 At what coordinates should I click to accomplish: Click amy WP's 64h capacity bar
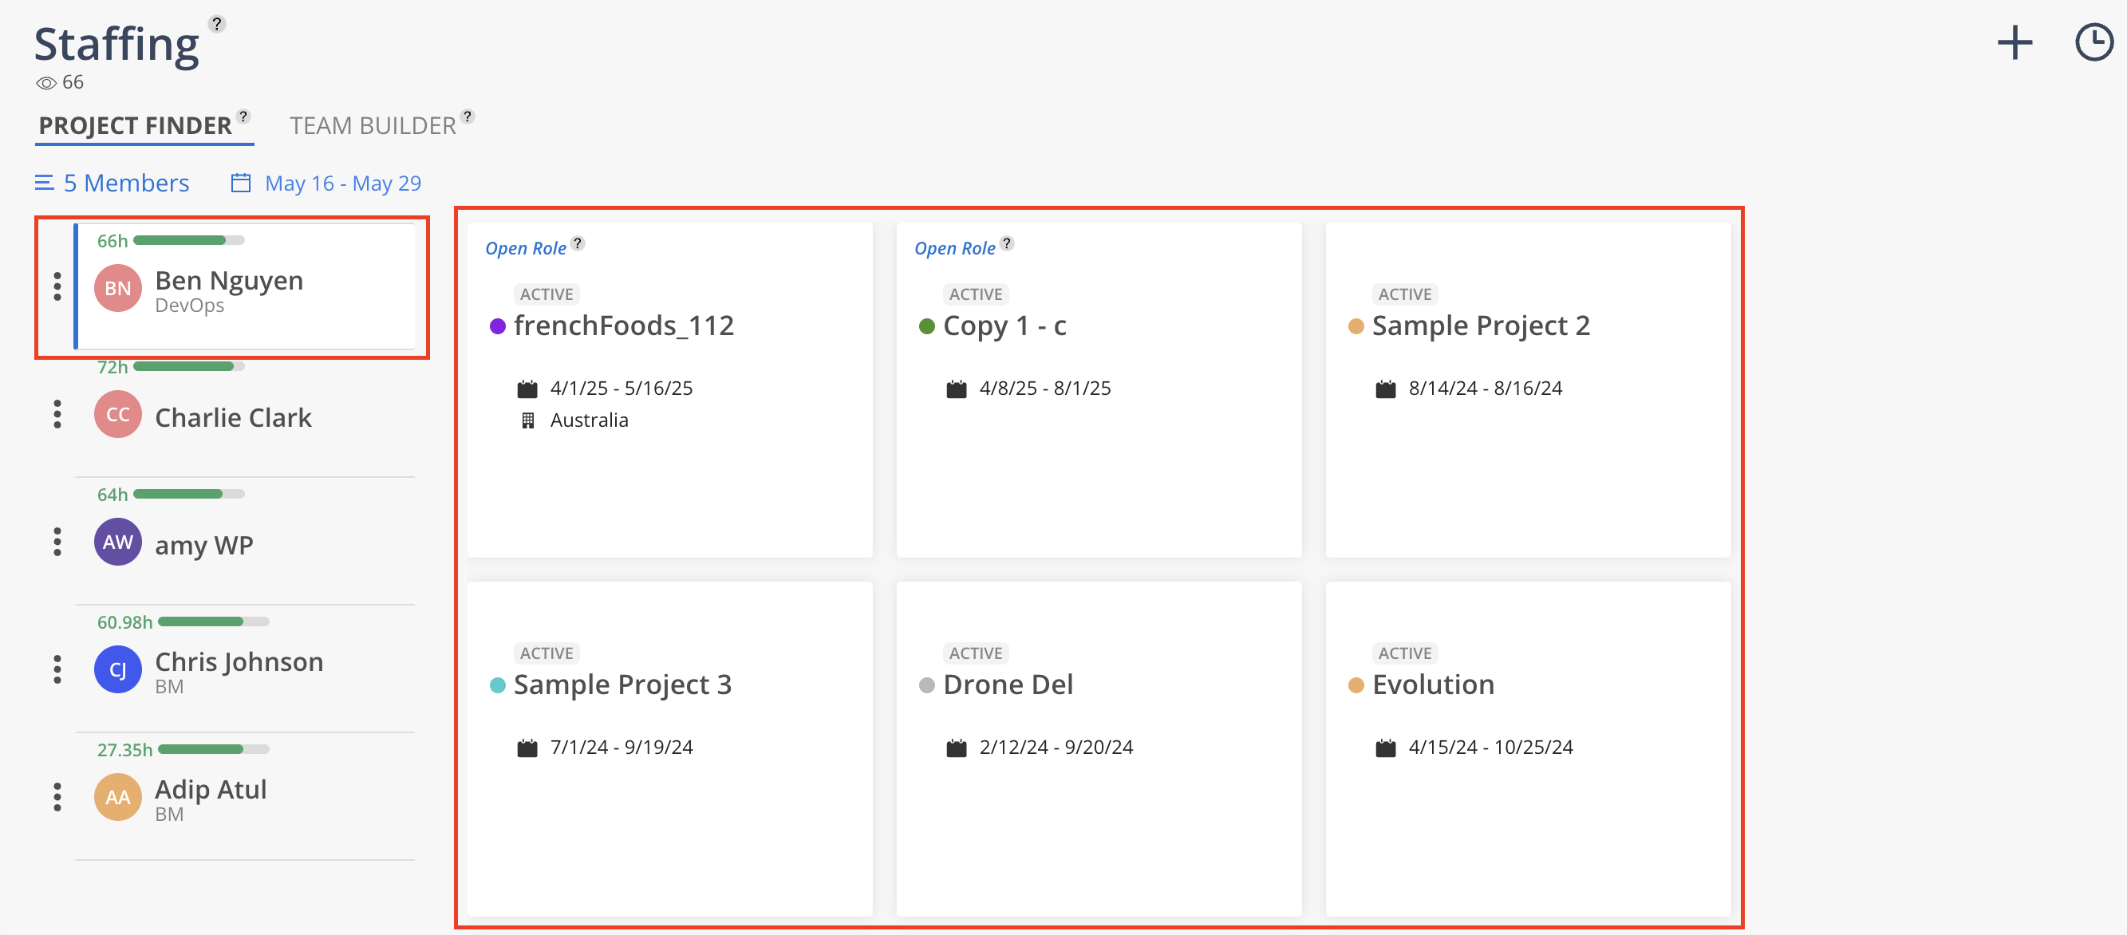tap(189, 494)
